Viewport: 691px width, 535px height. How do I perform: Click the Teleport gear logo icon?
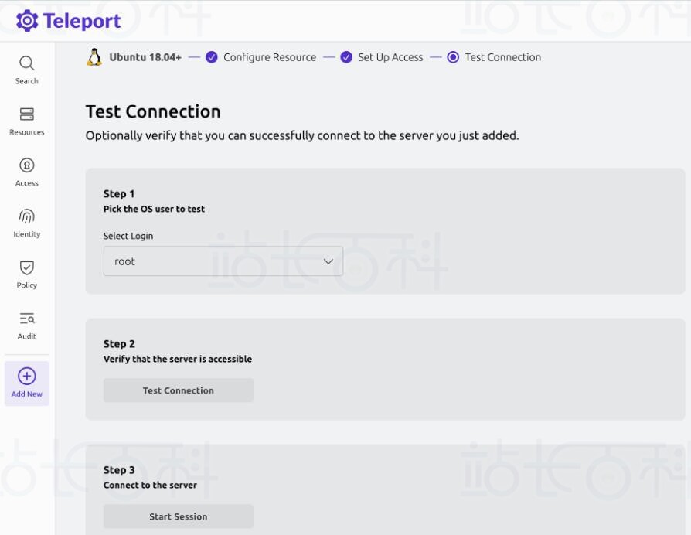[27, 21]
